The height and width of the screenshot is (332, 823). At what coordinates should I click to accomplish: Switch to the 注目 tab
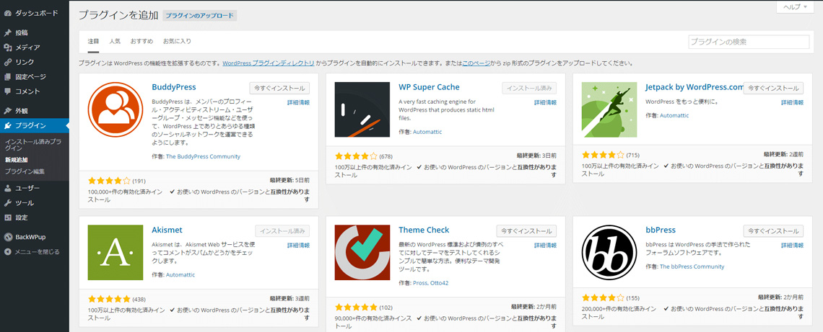[93, 41]
